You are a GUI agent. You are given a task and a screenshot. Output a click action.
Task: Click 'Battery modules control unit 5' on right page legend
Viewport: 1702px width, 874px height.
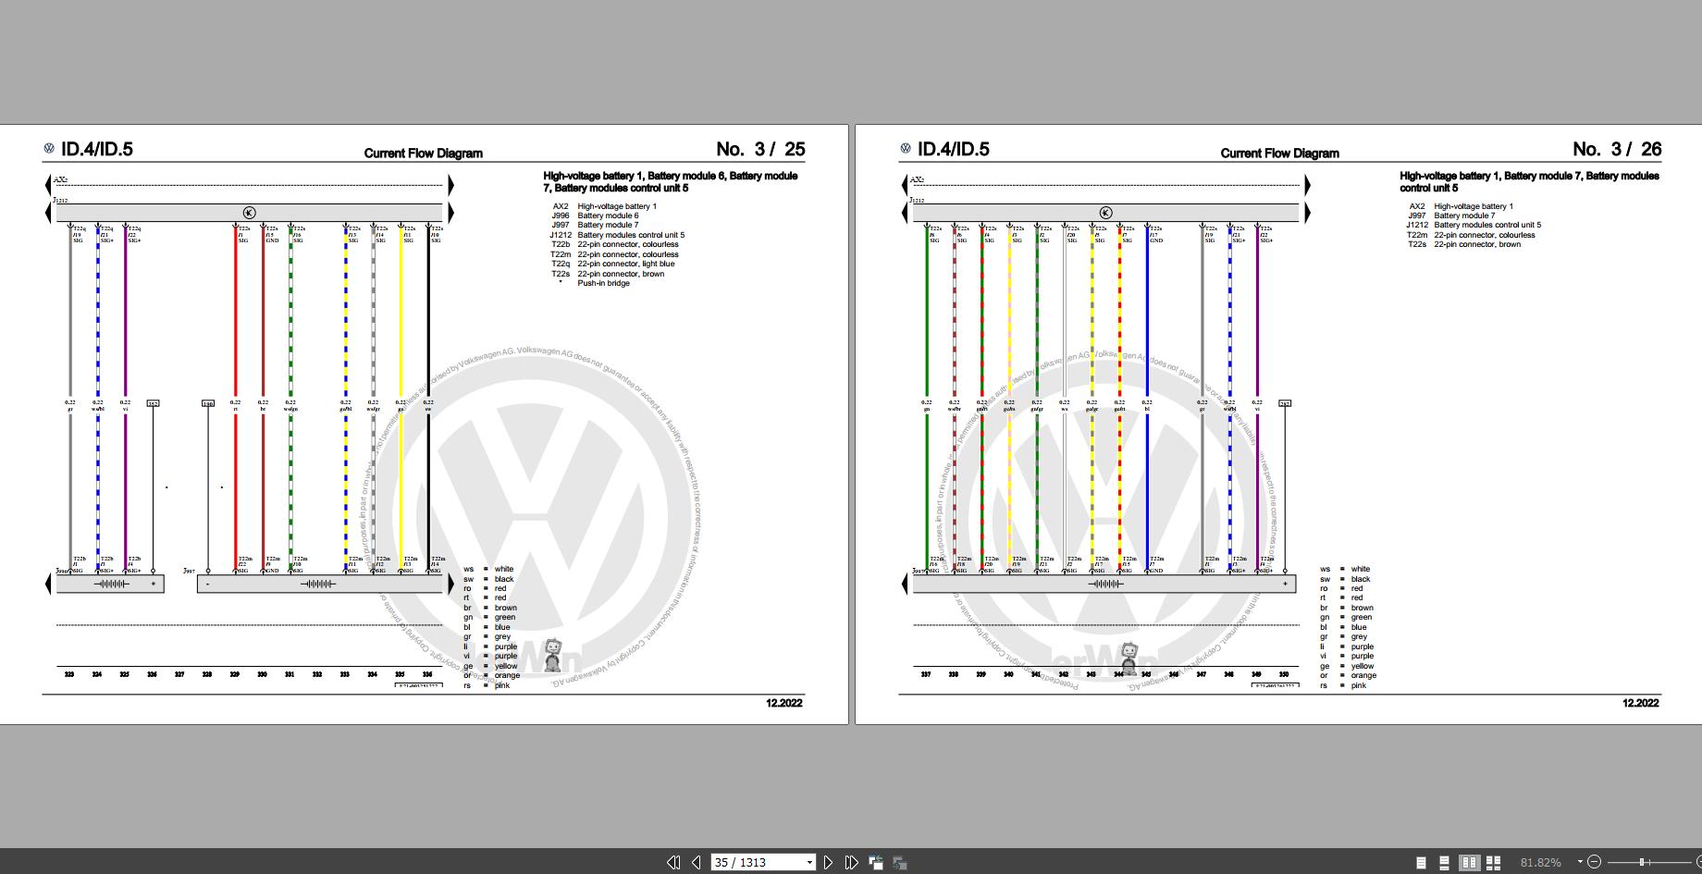1487,225
